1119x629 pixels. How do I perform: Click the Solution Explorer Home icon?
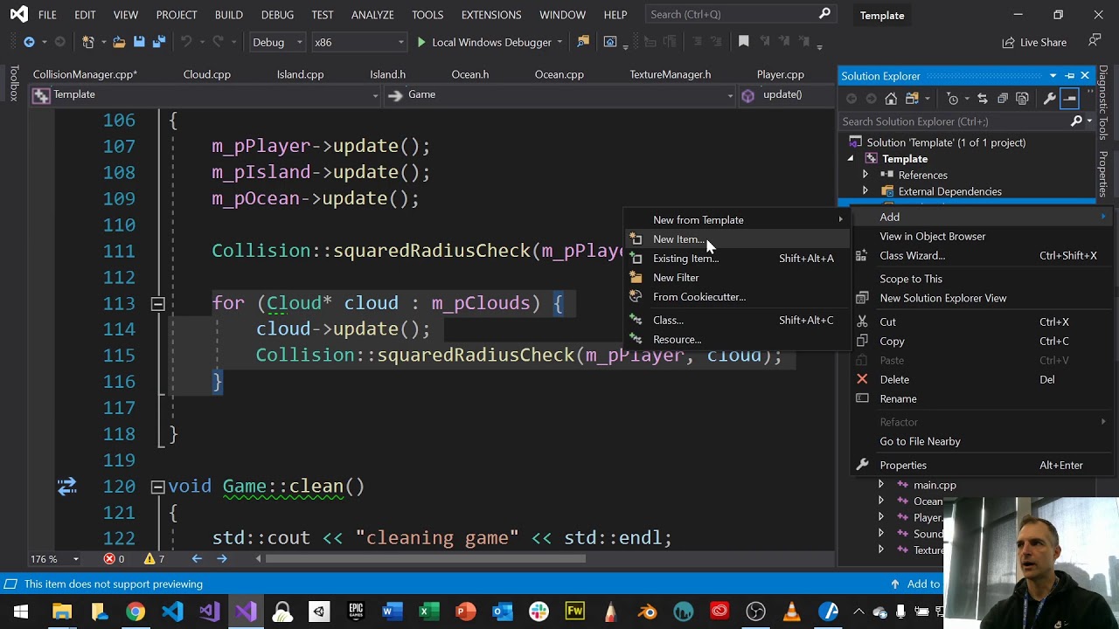891,99
